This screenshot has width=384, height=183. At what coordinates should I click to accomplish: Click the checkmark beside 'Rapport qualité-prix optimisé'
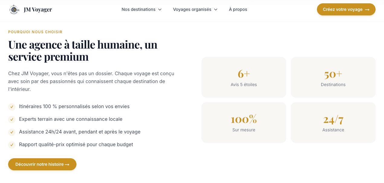pos(11,145)
